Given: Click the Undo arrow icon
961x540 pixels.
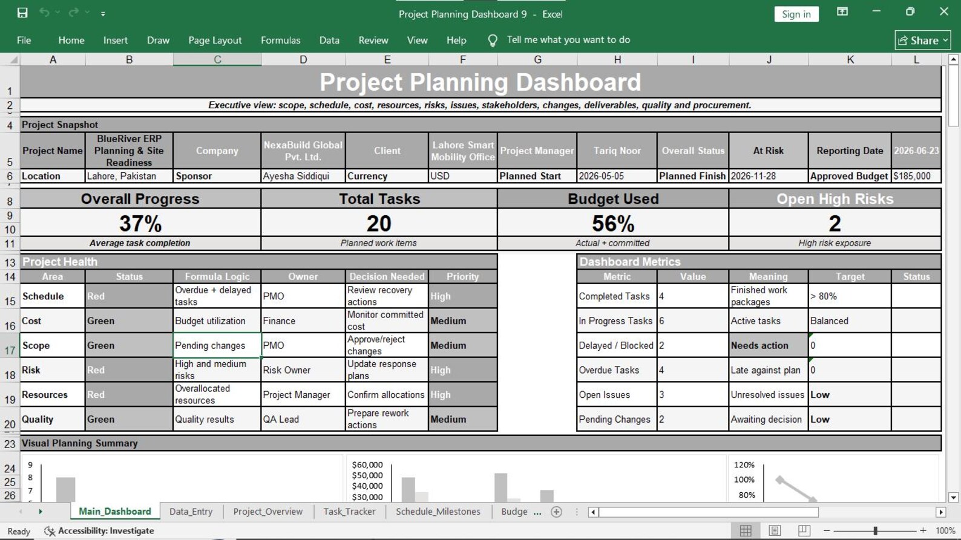Looking at the screenshot, I should (44, 13).
